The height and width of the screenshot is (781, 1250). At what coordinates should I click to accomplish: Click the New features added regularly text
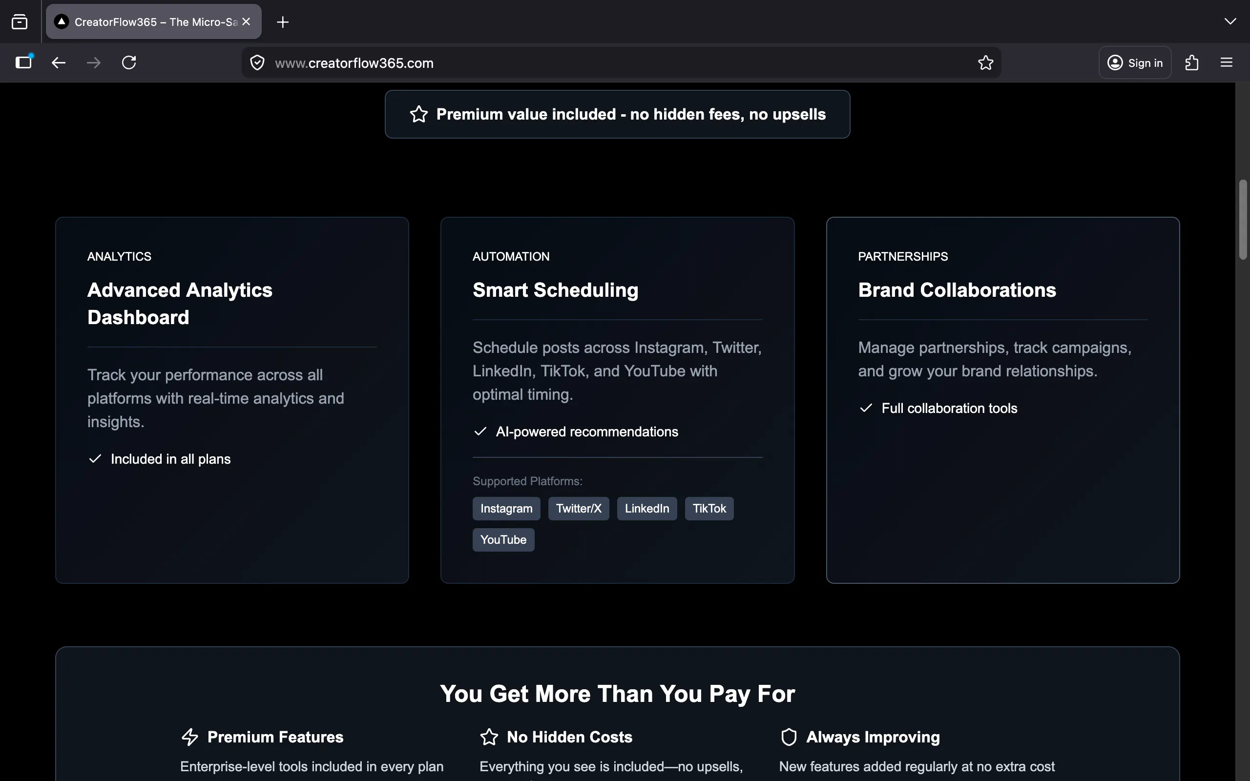pyautogui.click(x=917, y=766)
